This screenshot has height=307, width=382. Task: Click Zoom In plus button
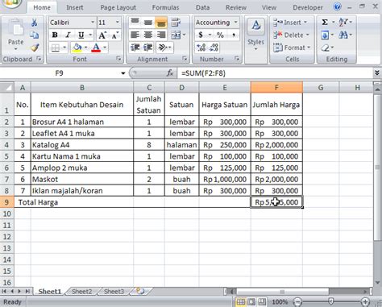pos(365,301)
